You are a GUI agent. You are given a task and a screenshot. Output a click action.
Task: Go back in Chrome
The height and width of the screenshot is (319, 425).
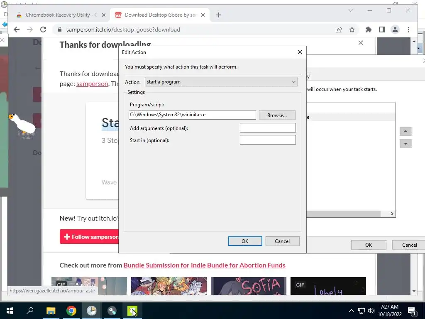pyautogui.click(x=17, y=29)
